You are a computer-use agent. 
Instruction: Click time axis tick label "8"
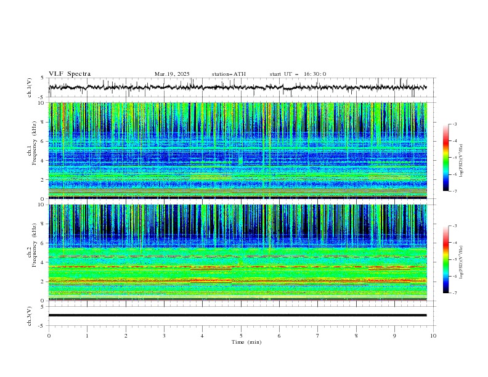356,336
